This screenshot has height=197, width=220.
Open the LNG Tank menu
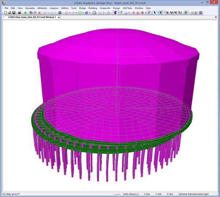127,8
